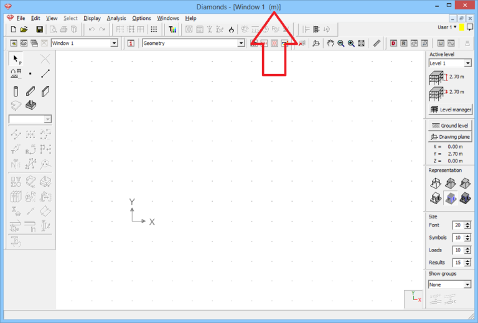The width and height of the screenshot is (478, 323).
Task: Open the Analysis menu
Action: [116, 18]
